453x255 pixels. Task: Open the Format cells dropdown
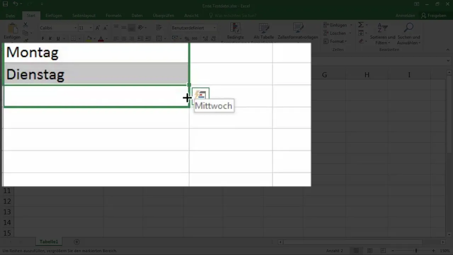click(336, 41)
